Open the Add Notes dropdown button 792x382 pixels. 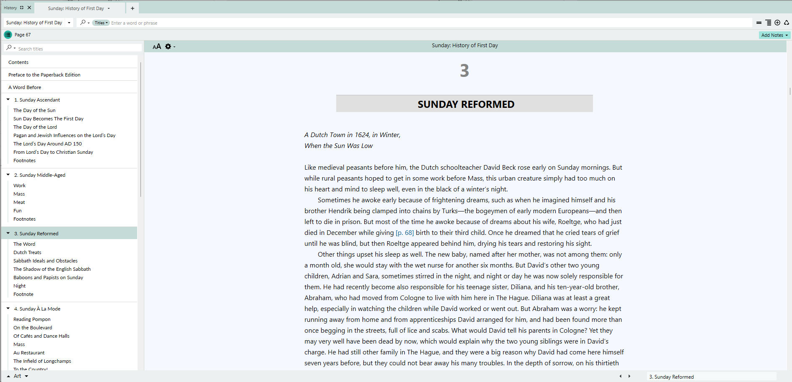[x=774, y=35]
